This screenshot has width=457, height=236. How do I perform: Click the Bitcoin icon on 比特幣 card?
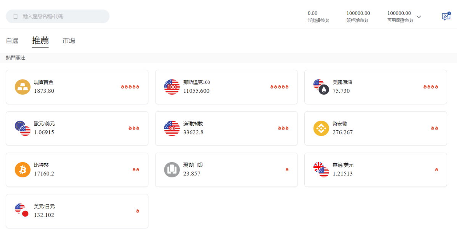click(x=23, y=170)
